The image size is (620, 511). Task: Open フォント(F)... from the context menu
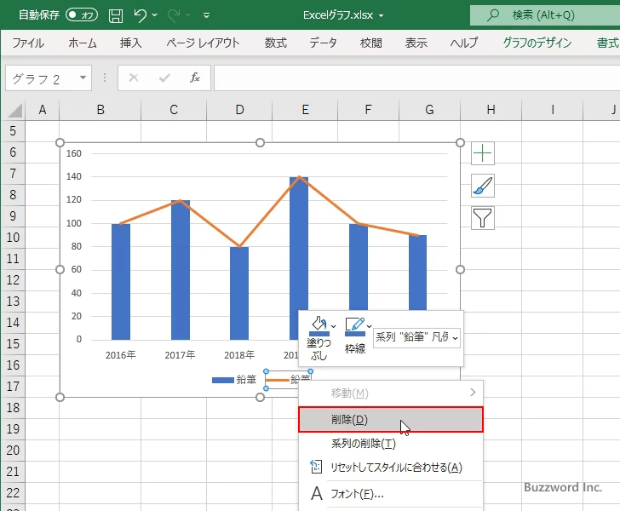(391, 494)
